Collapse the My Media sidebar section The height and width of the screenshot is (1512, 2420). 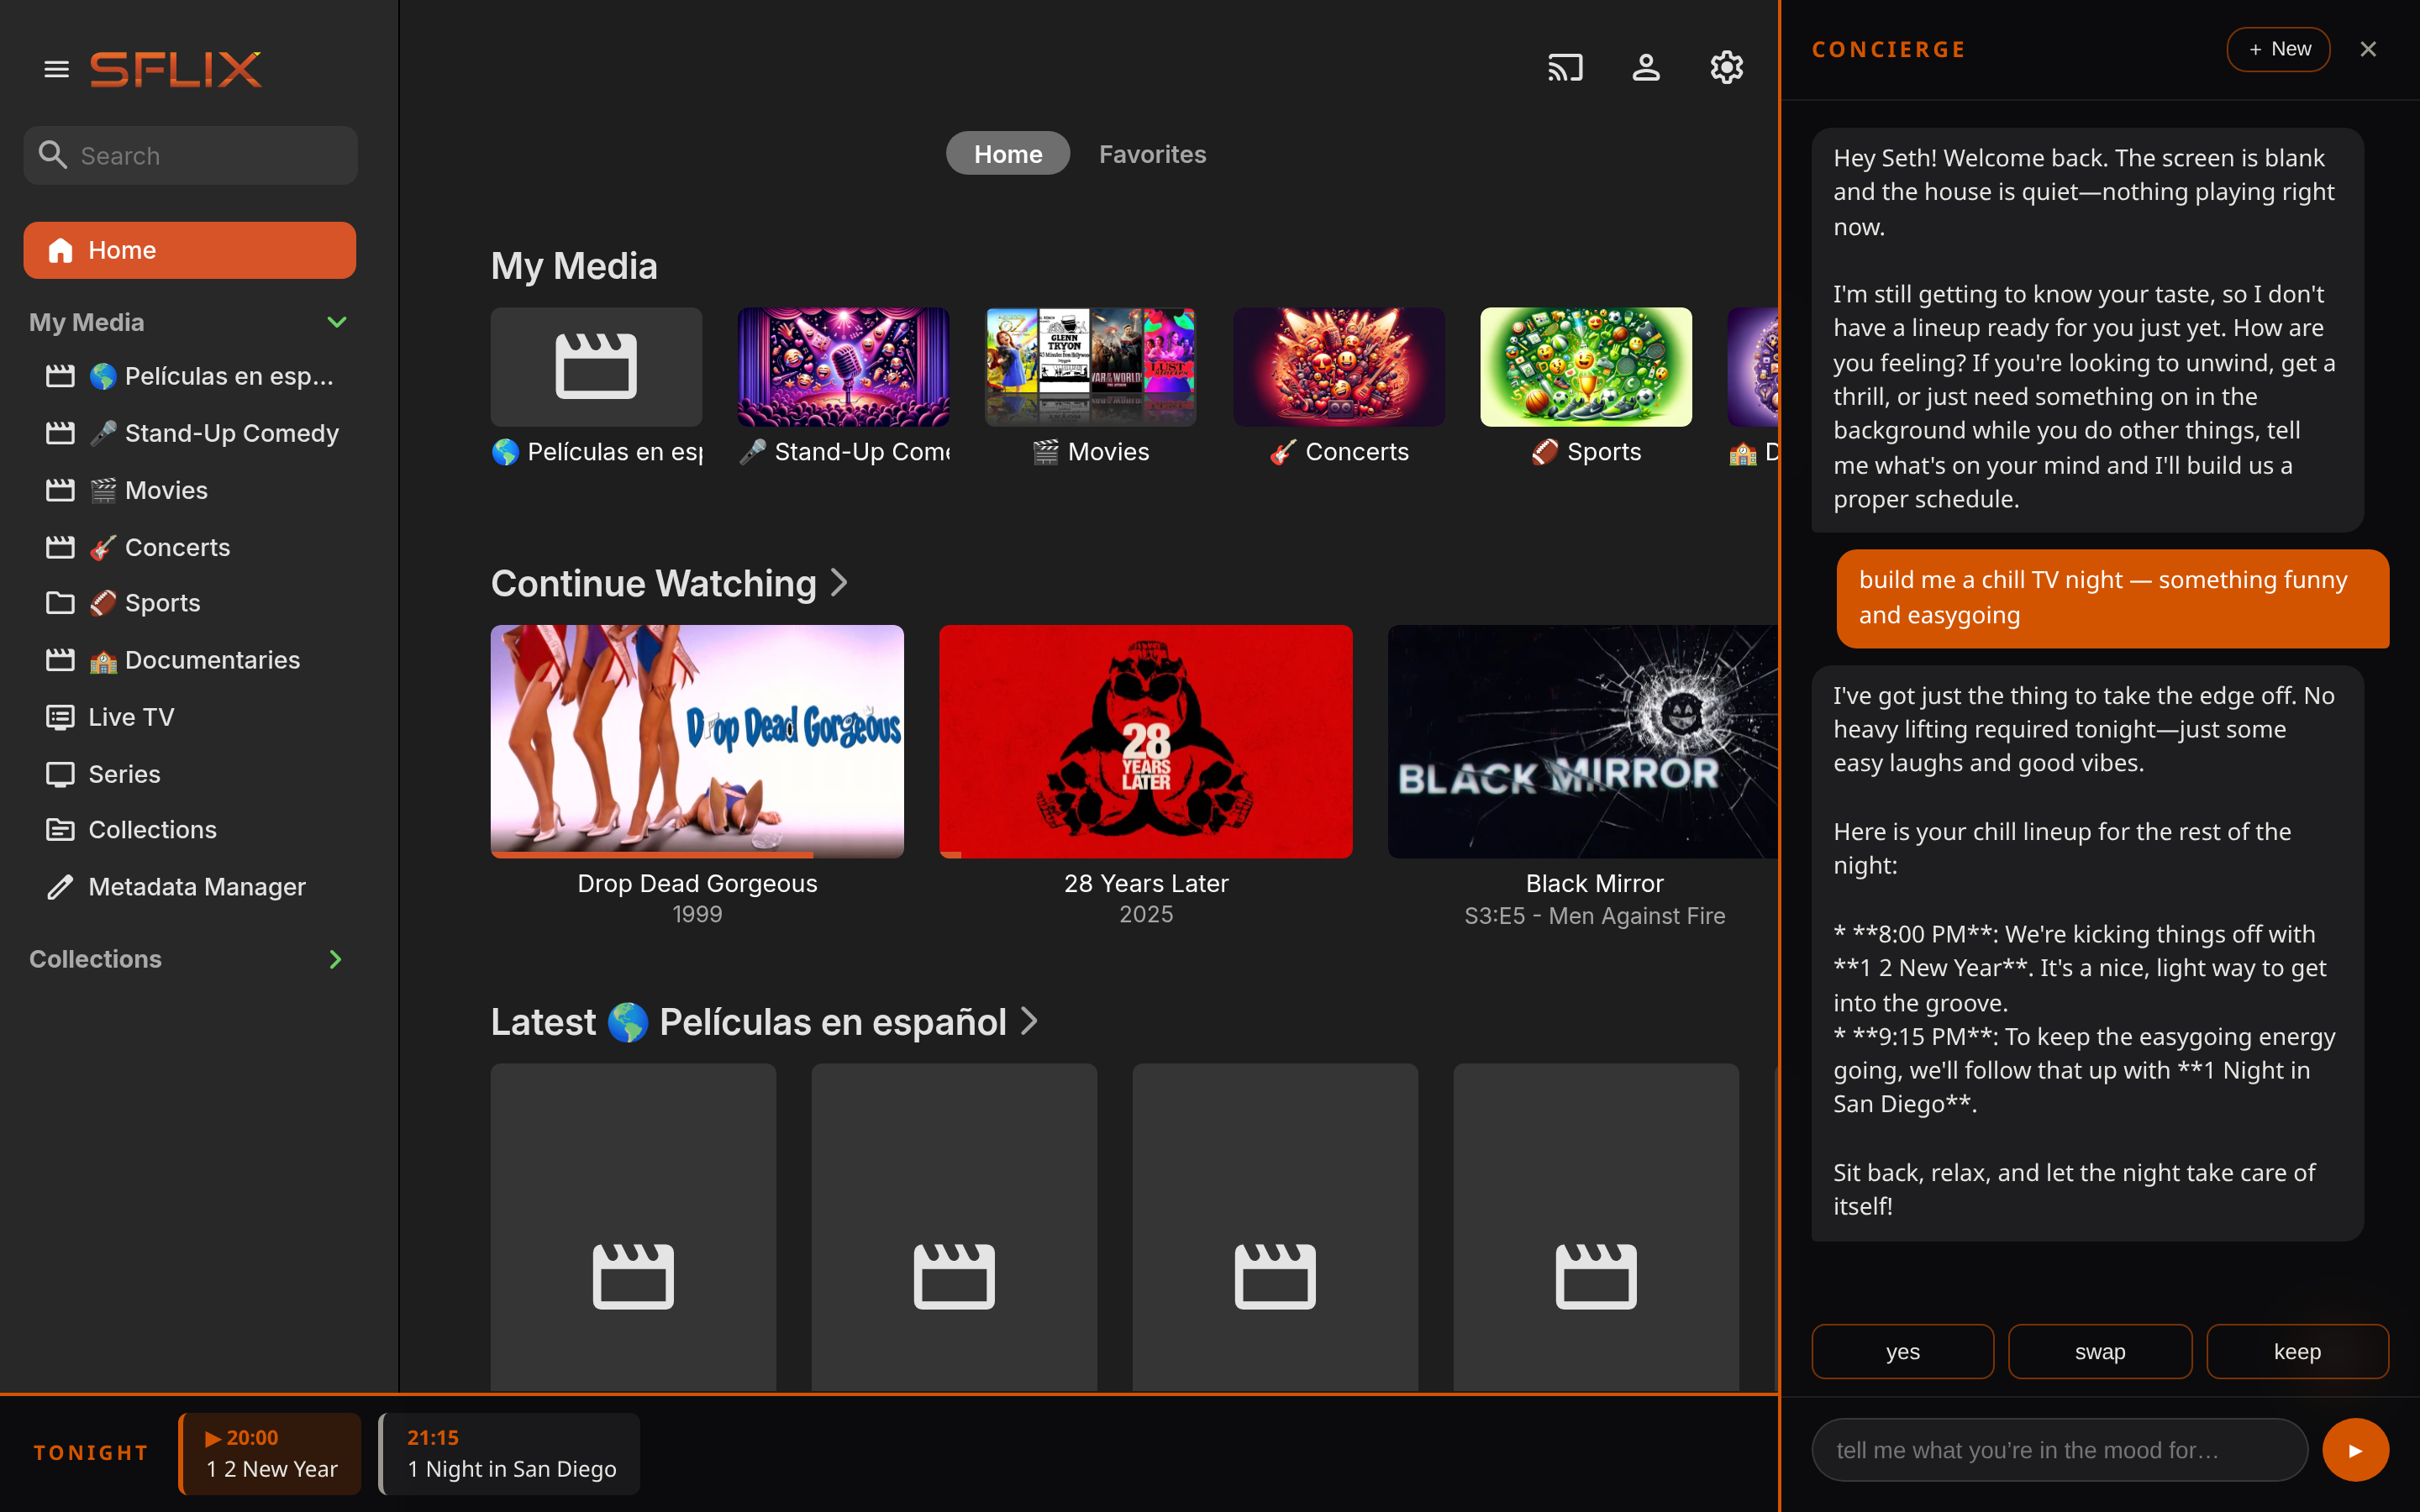tap(337, 322)
